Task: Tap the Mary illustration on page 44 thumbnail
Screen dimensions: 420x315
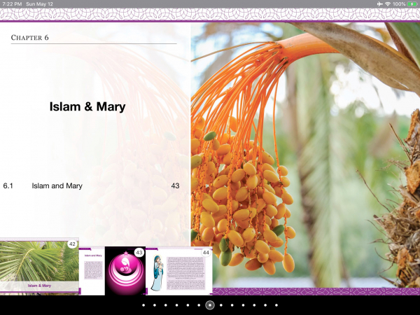Action: point(157,272)
